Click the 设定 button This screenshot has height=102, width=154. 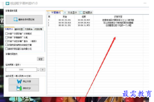click(41, 59)
